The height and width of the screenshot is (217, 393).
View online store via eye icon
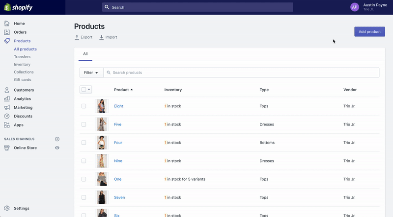point(57,148)
